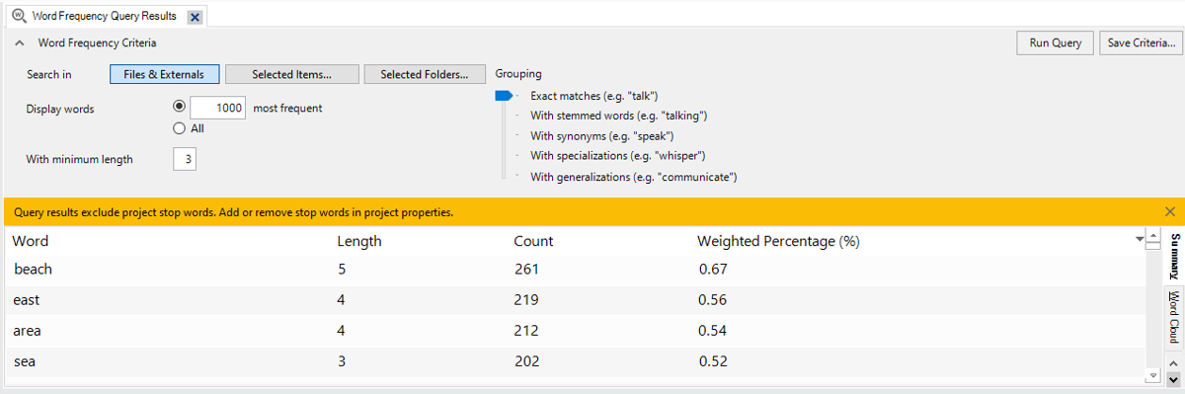Click the minimum length input box
This screenshot has width=1185, height=394.
coord(185,159)
